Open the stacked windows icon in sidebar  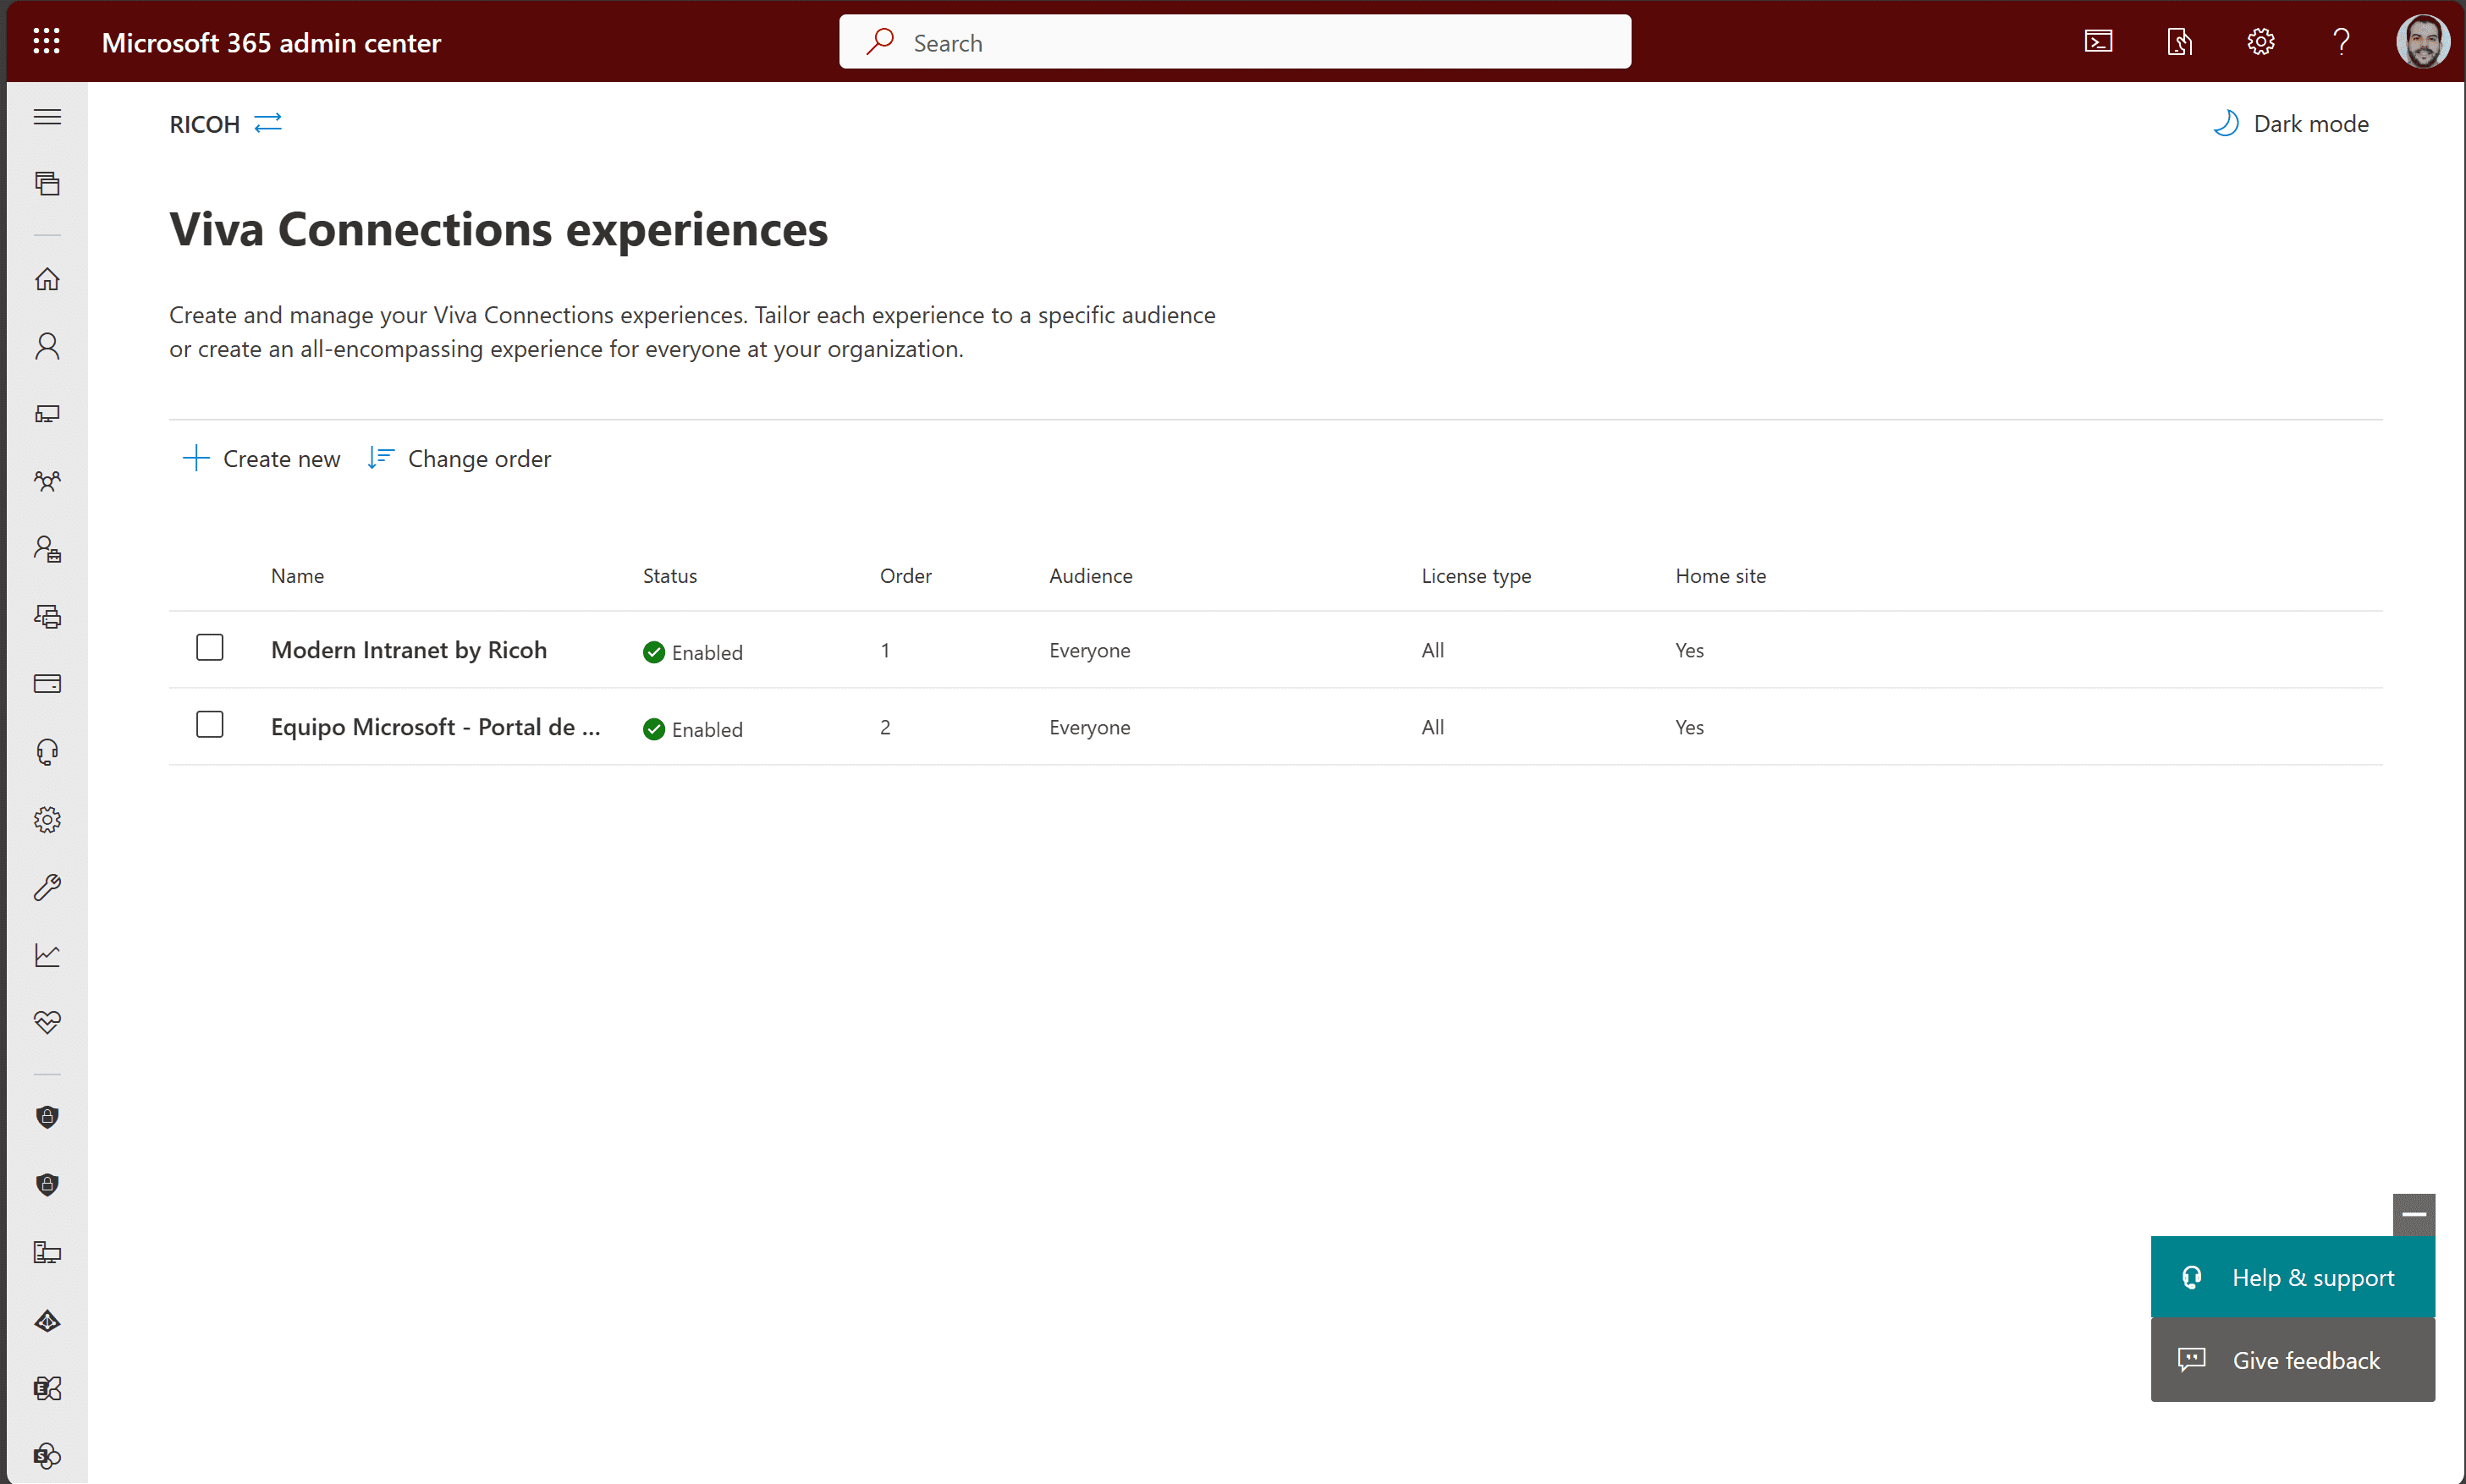[x=47, y=183]
